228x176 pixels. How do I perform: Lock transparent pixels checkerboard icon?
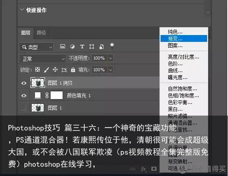point(37,70)
